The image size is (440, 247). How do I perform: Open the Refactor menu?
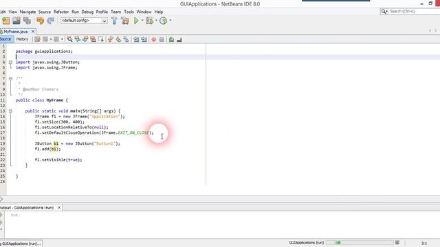point(61,12)
